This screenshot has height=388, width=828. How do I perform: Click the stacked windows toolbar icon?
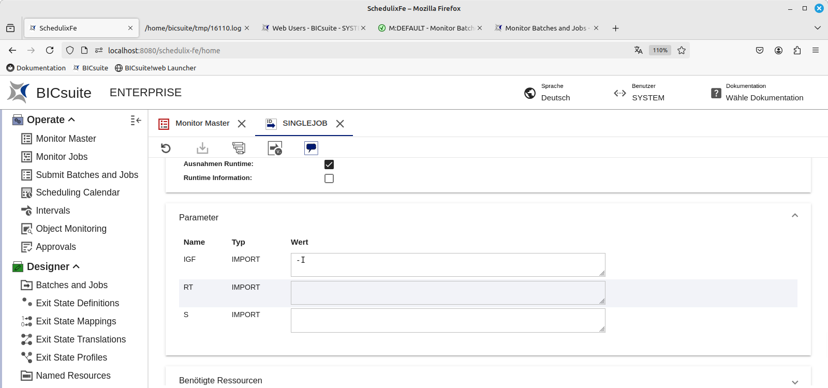[239, 148]
